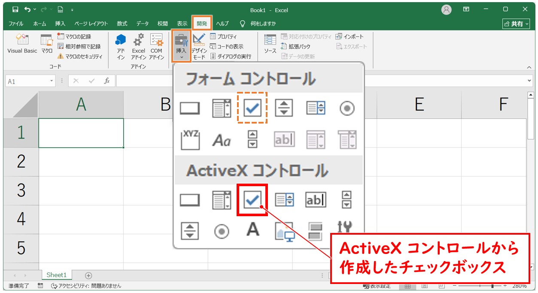538x293 pixels.
Task: Open COM アドイン manager
Action: tap(156, 46)
